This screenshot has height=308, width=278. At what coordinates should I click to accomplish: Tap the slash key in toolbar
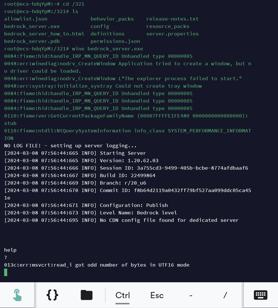[x=225, y=295]
